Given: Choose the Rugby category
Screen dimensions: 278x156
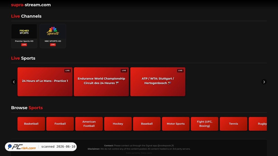Looking at the screenshot, I should [258, 124].
